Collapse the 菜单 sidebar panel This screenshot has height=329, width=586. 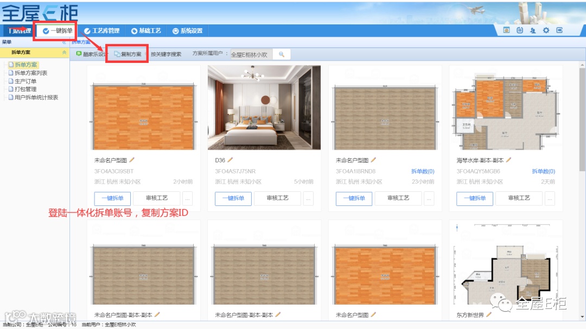[x=64, y=42]
